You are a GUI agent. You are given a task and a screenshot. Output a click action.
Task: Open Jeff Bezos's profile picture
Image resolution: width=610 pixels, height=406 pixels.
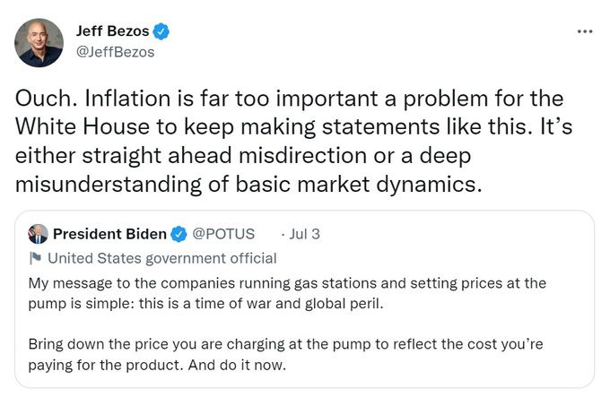39,42
